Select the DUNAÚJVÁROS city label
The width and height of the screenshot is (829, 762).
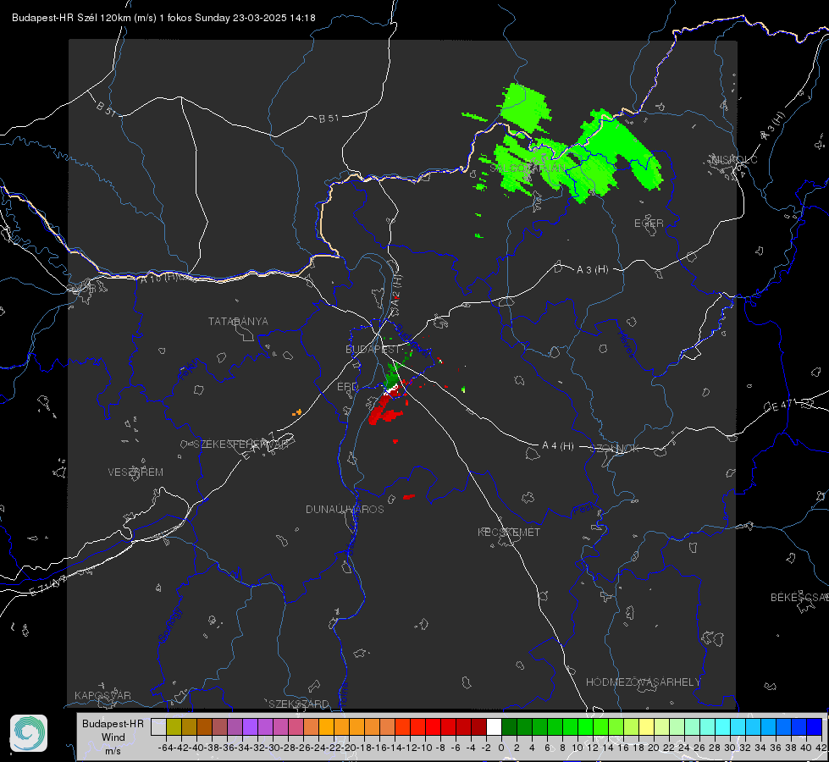[345, 509]
